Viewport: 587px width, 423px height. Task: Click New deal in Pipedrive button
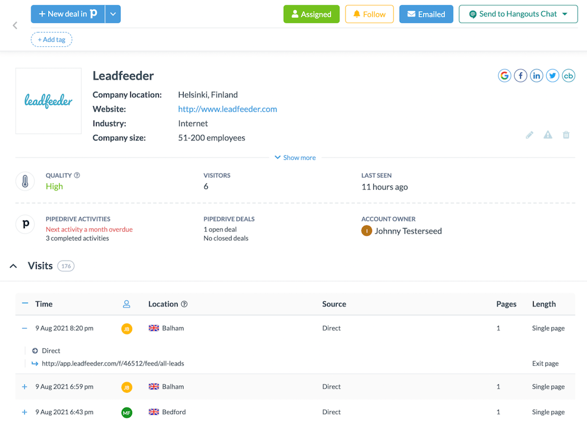pyautogui.click(x=68, y=14)
